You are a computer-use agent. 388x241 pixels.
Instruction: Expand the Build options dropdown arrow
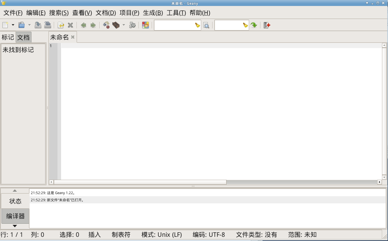click(x=124, y=25)
